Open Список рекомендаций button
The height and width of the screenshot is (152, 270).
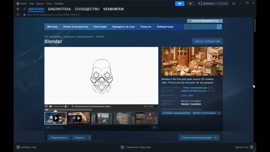pyautogui.click(x=199, y=138)
